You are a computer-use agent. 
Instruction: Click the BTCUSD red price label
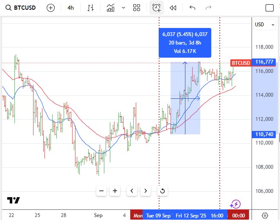(x=241, y=63)
